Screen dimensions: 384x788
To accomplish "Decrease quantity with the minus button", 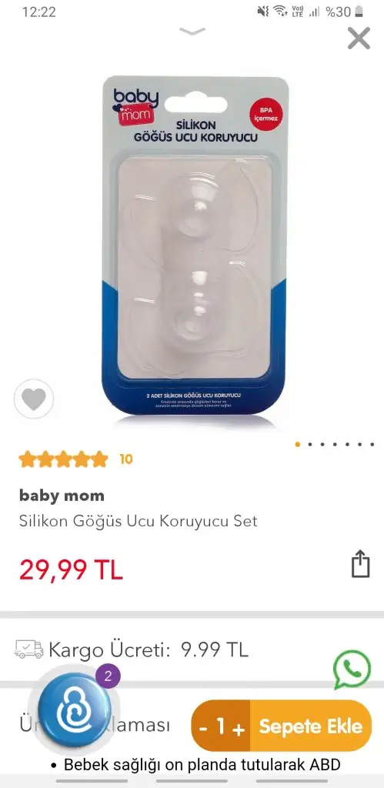I will pyautogui.click(x=203, y=727).
